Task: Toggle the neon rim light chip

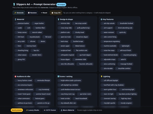Action: 108,94
